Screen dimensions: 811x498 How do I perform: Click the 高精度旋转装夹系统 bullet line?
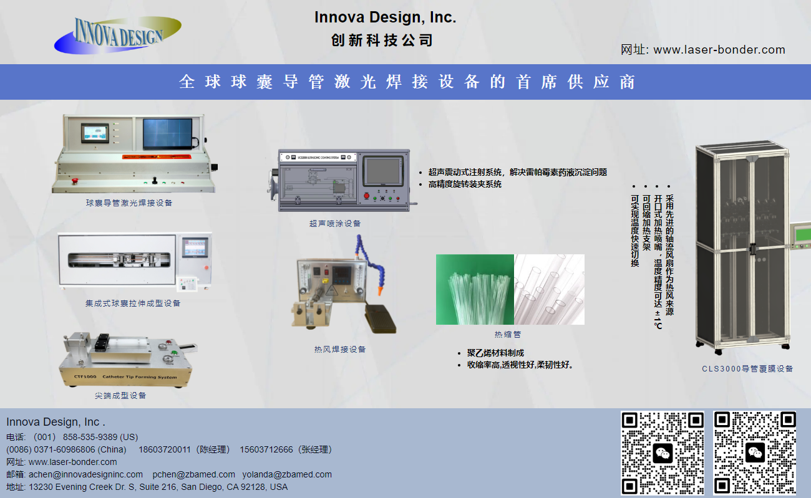(x=465, y=184)
